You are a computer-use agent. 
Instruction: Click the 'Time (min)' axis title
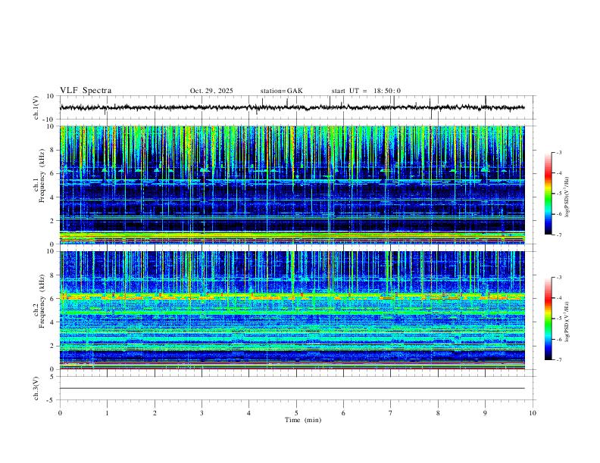(x=303, y=420)
